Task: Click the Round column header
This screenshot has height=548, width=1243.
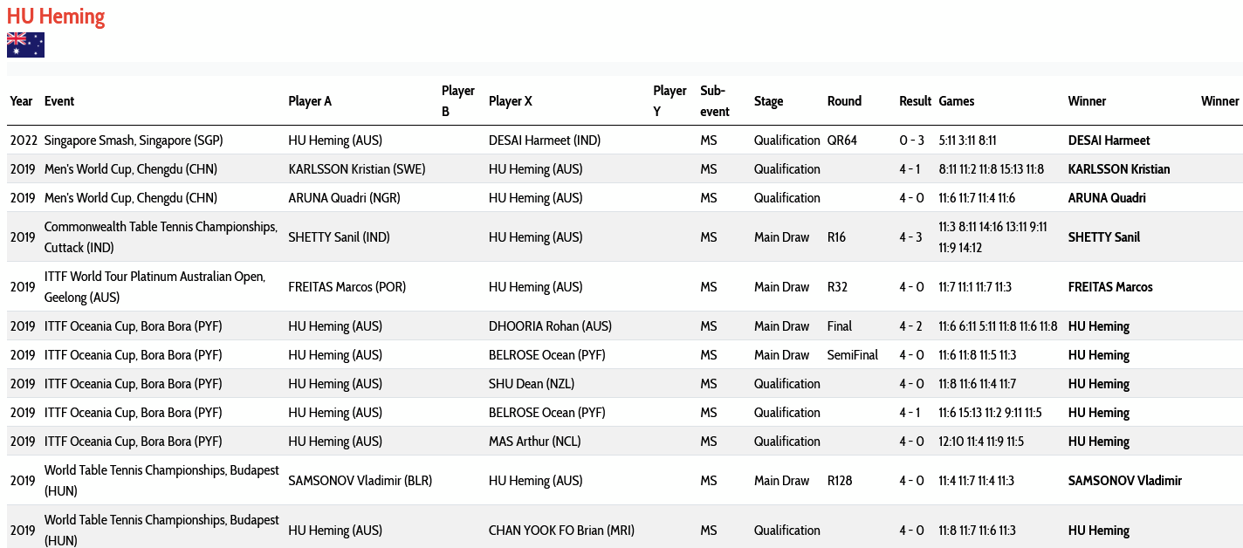Action: [844, 101]
